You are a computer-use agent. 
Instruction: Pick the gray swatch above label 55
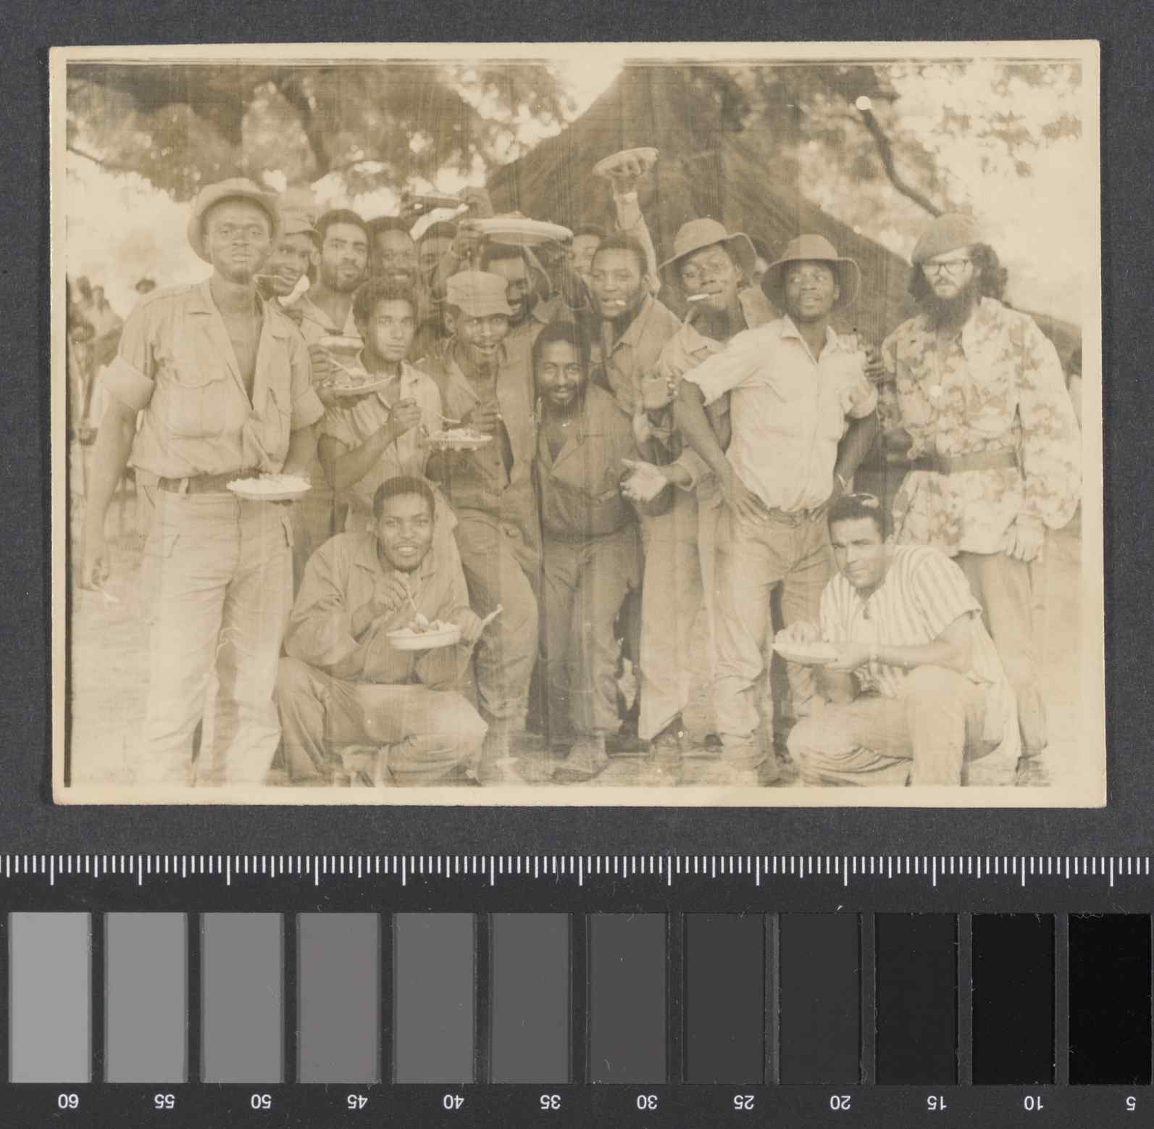point(146,997)
